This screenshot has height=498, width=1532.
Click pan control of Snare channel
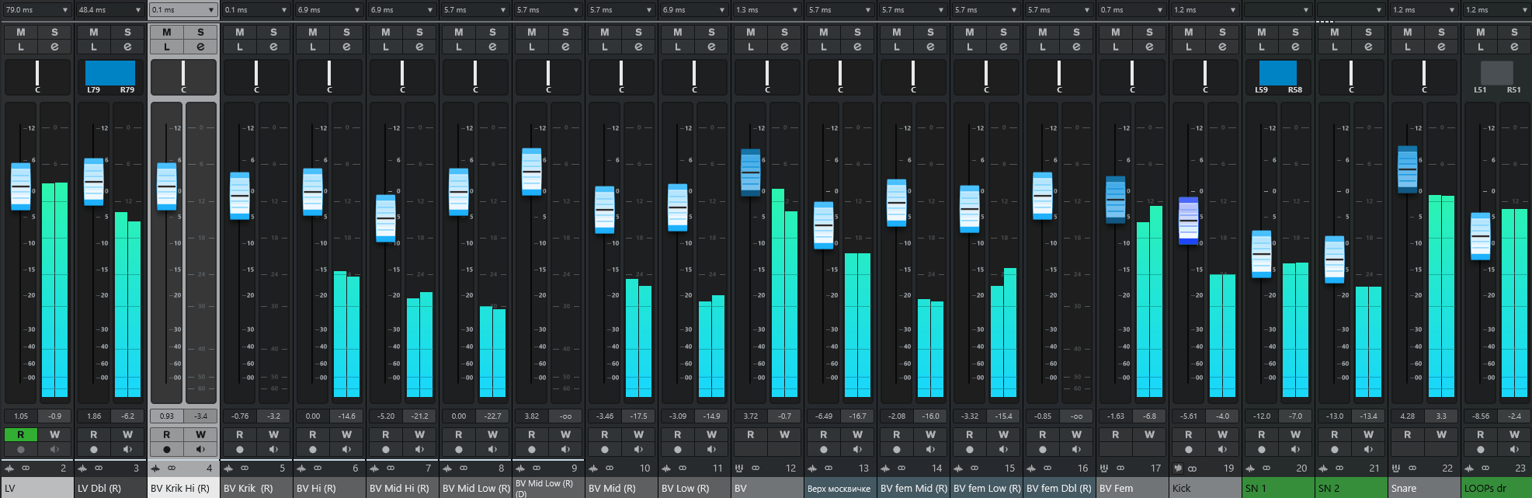pyautogui.click(x=1424, y=77)
